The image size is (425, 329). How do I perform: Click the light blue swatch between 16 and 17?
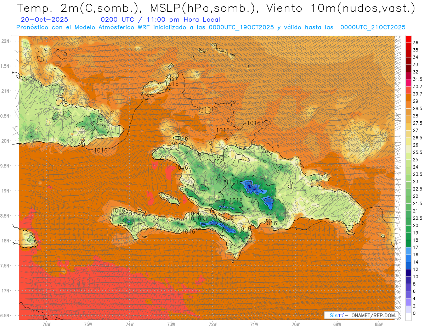408,251
